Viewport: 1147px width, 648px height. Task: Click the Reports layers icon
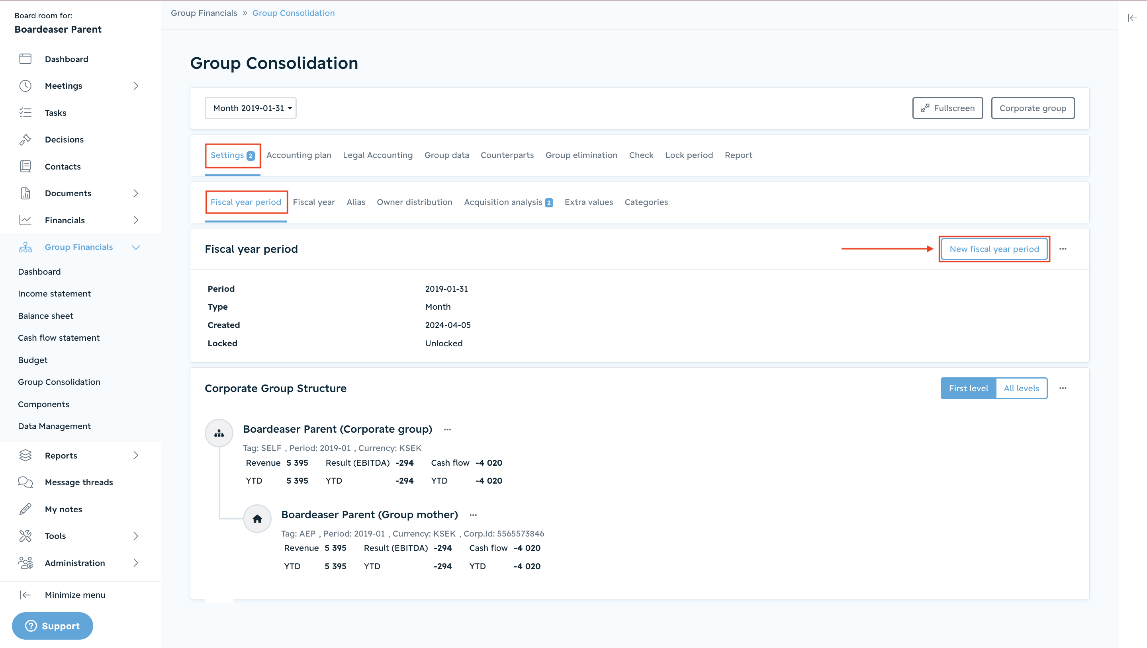coord(25,455)
